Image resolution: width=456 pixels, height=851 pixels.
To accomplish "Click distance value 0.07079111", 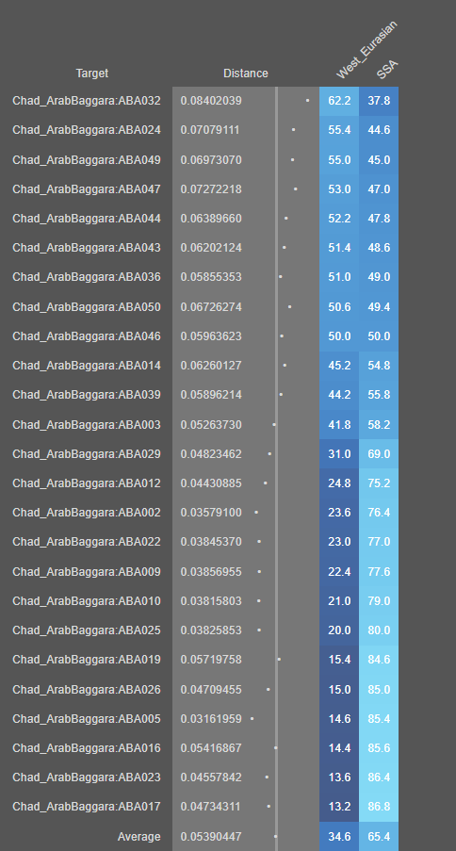I will (210, 130).
